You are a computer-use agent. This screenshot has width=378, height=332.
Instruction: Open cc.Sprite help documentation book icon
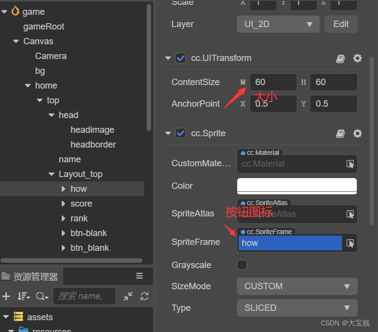click(x=341, y=134)
